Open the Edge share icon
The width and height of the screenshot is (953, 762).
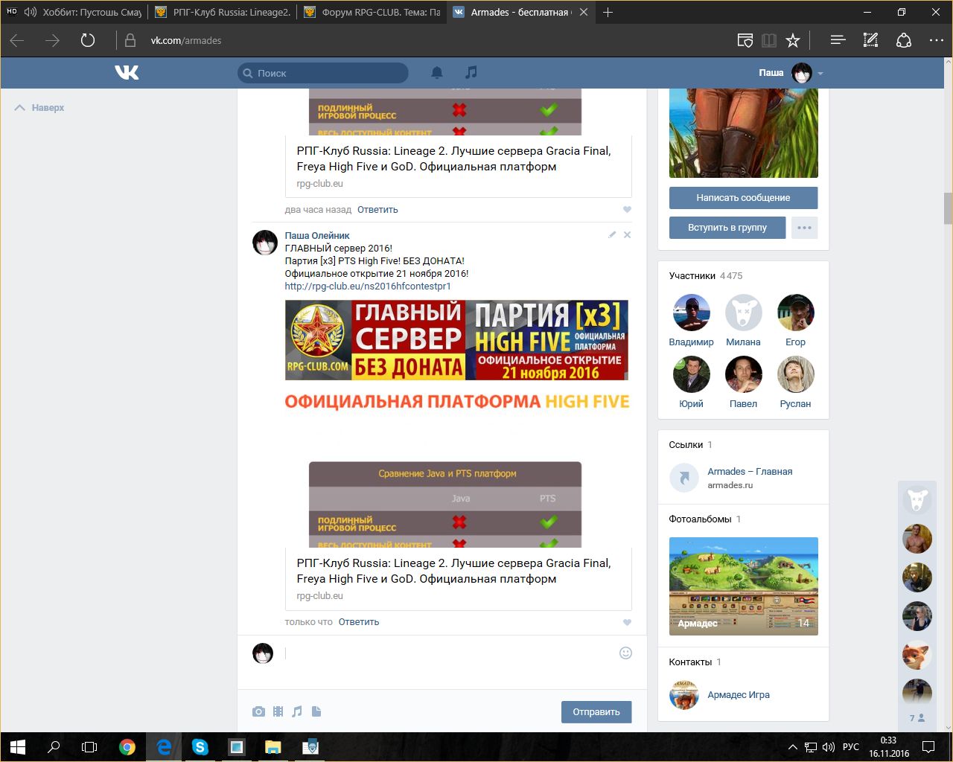tap(904, 40)
